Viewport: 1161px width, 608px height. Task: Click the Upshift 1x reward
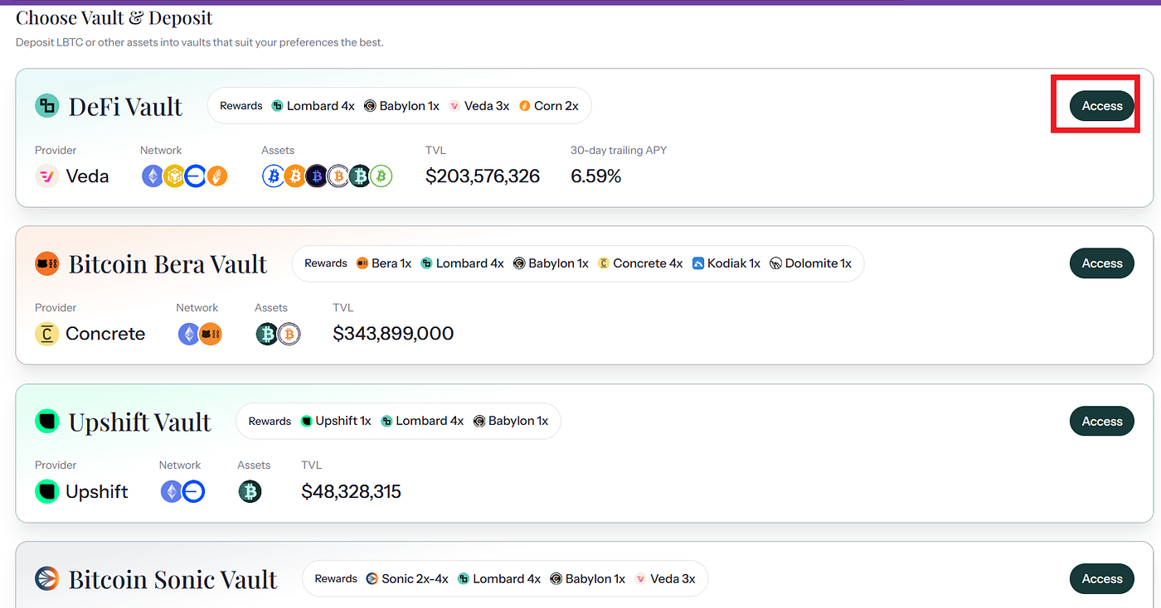[336, 421]
